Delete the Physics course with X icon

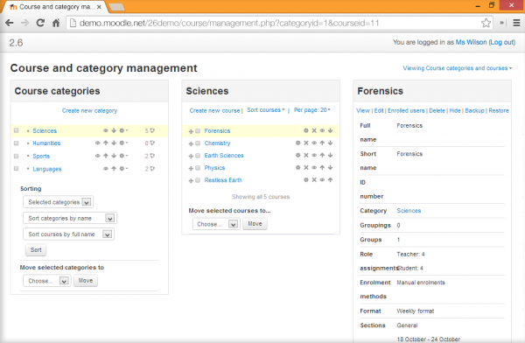click(306, 167)
